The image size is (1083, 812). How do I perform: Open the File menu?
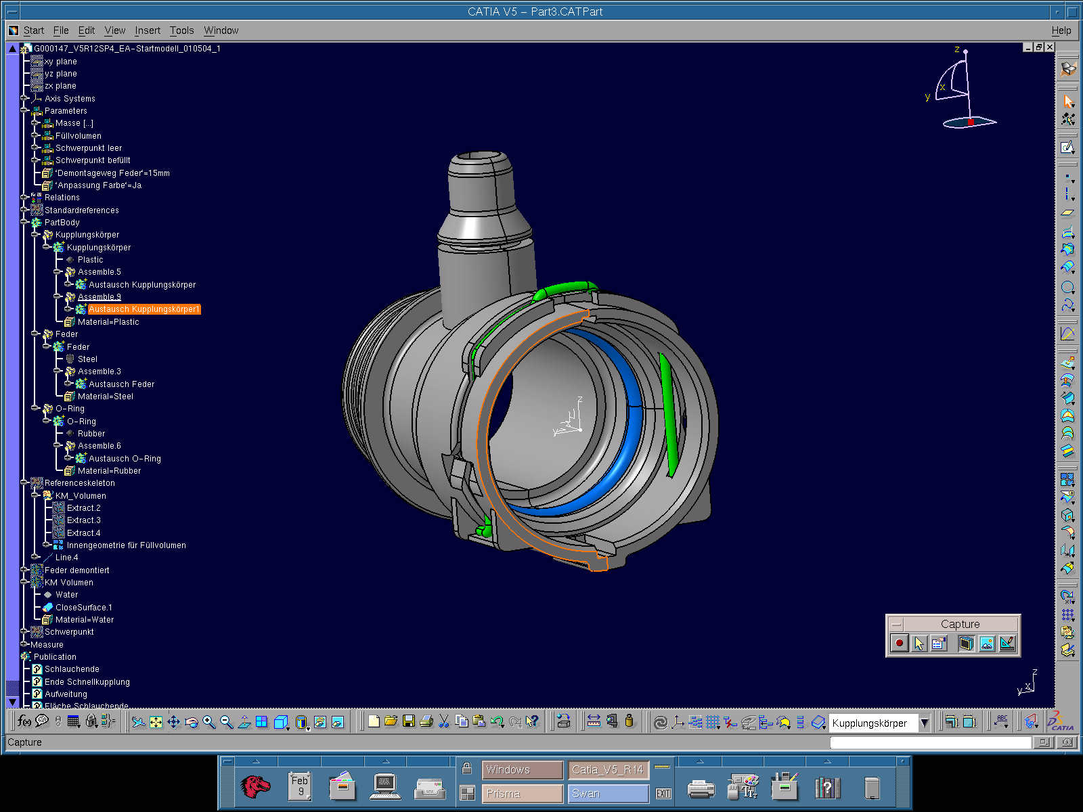coord(61,30)
